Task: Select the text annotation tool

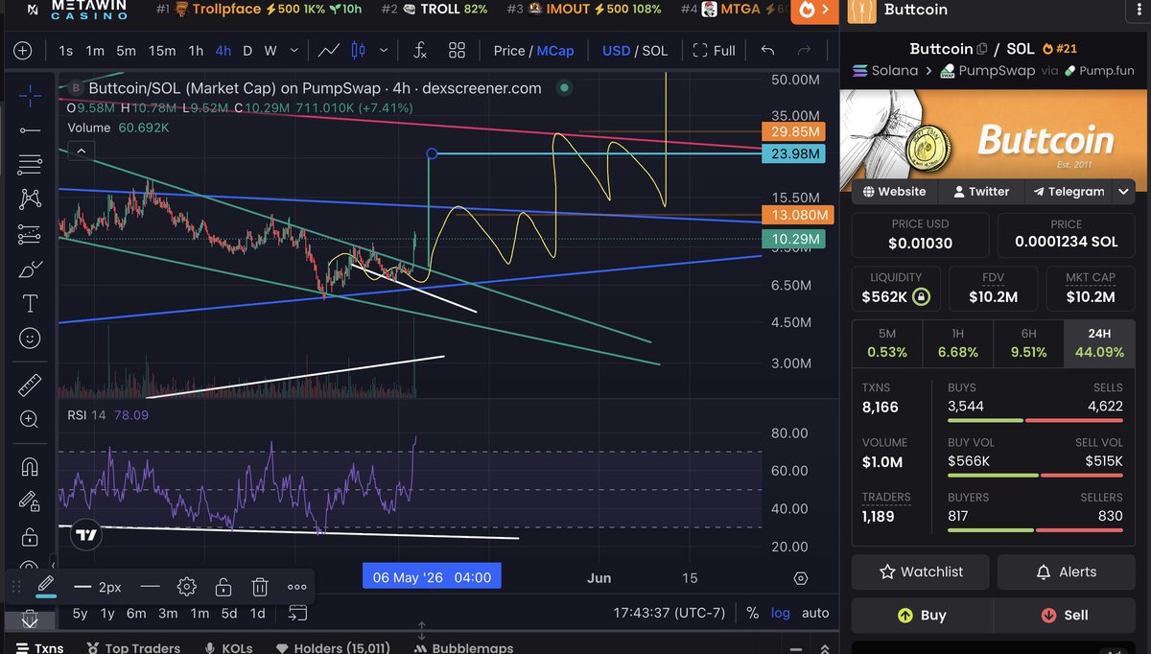Action: point(30,304)
